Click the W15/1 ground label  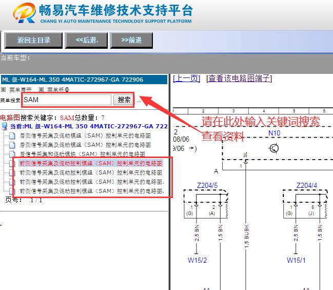pyautogui.click(x=296, y=260)
